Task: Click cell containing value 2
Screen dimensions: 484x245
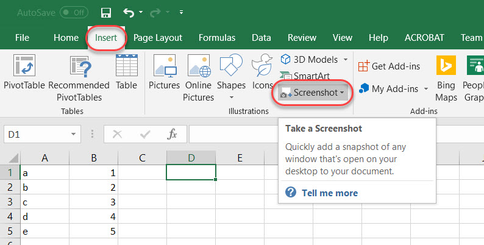Action: 94,187
